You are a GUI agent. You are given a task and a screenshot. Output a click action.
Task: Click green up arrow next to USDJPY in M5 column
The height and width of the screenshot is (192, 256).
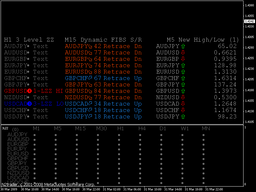click(183, 116)
